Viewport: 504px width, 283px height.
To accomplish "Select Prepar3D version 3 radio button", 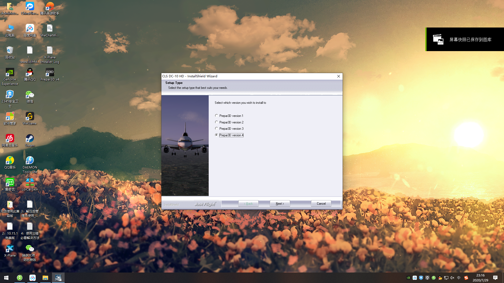I will 216,128.
